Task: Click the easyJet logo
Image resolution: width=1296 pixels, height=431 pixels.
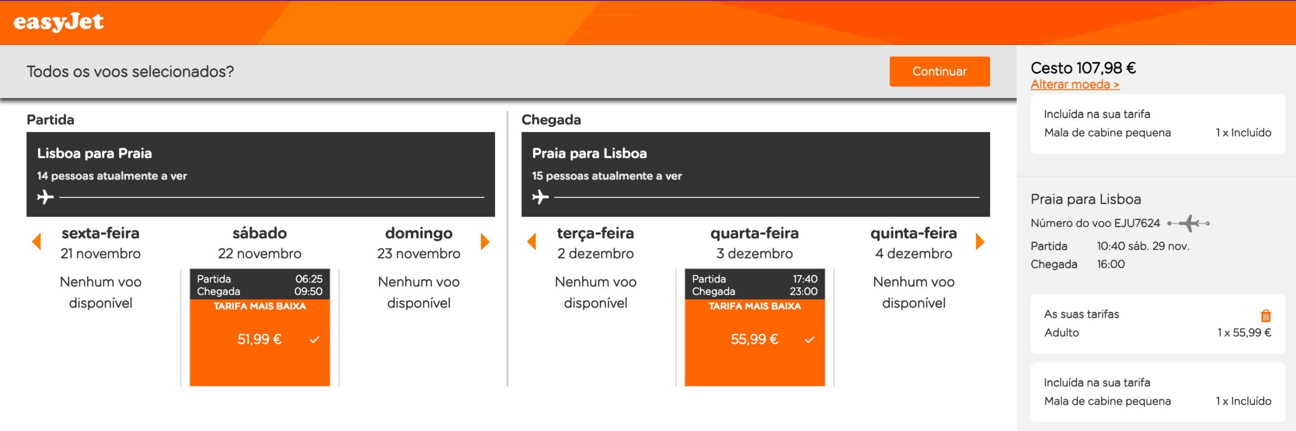Action: coord(58,22)
